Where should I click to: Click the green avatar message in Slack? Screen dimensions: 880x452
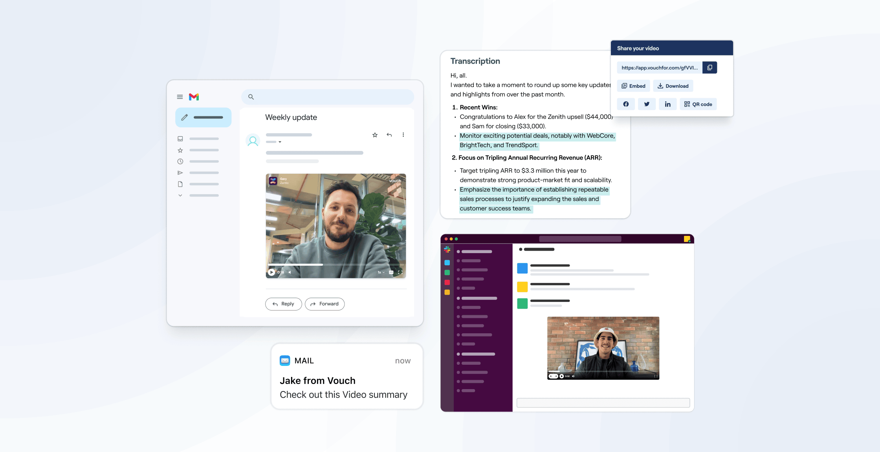pyautogui.click(x=544, y=303)
